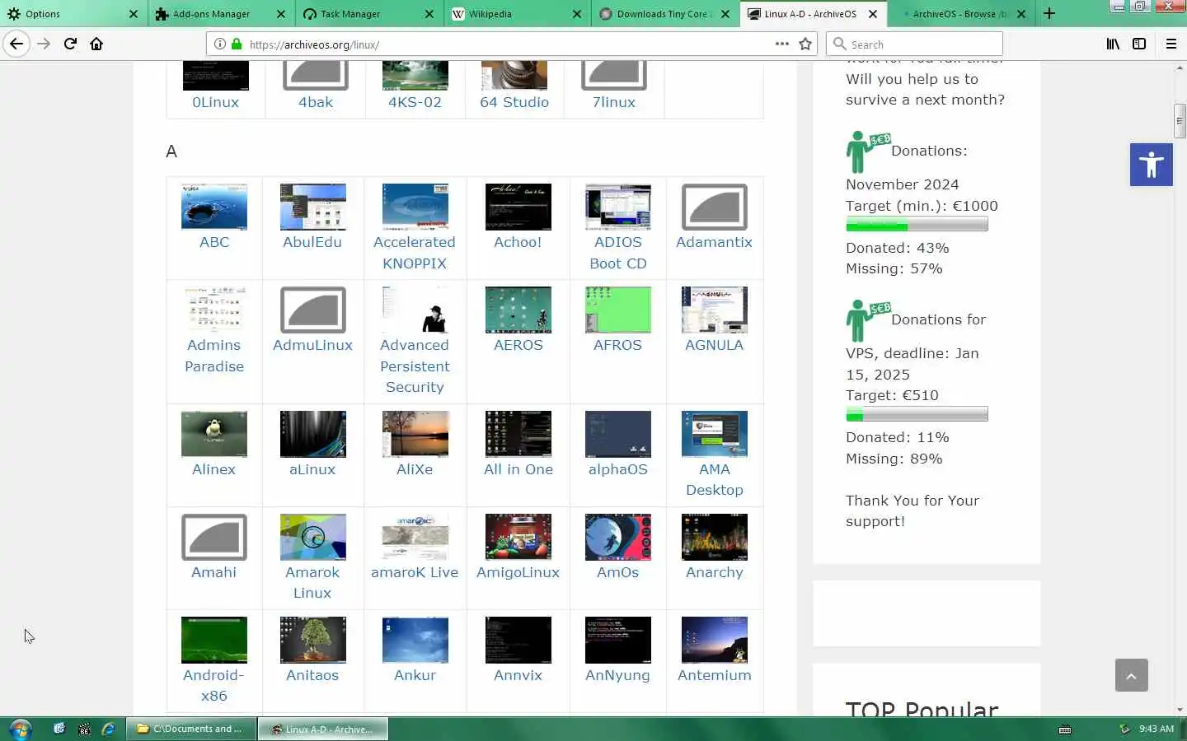
Task: Click the AliXe sunset thumbnail
Action: coord(415,434)
